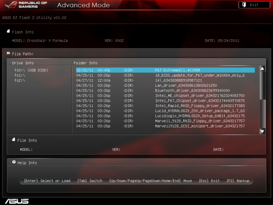Click the [Esc] Exit hint in help bar
Viewport: 273px width, 205px height.
coord(209,181)
